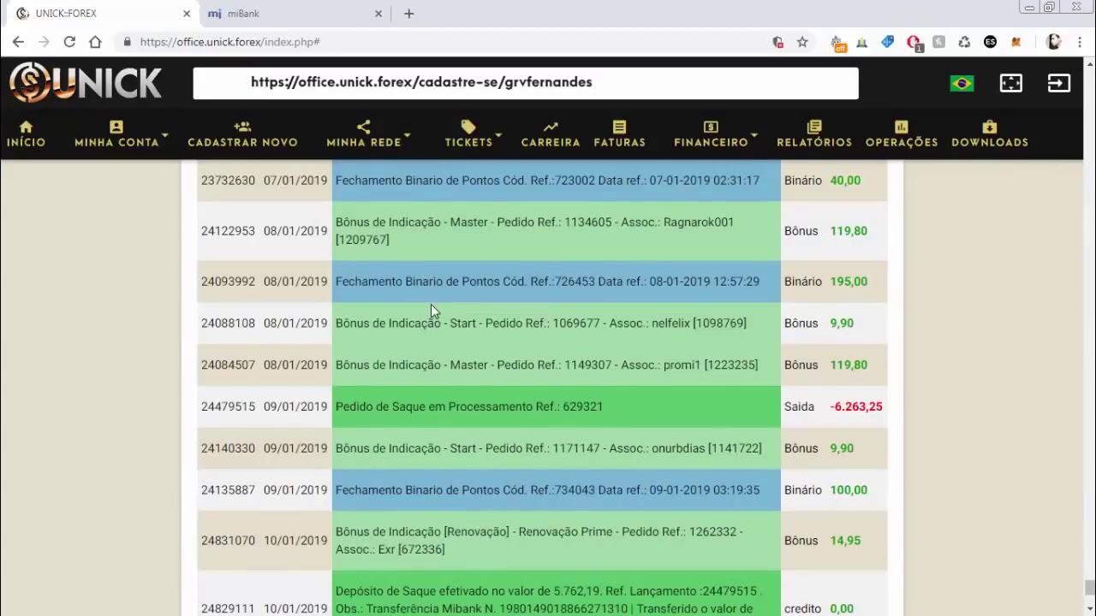Click the extension icon with 'off' badge
This screenshot has height=616, width=1096.
coord(837,43)
